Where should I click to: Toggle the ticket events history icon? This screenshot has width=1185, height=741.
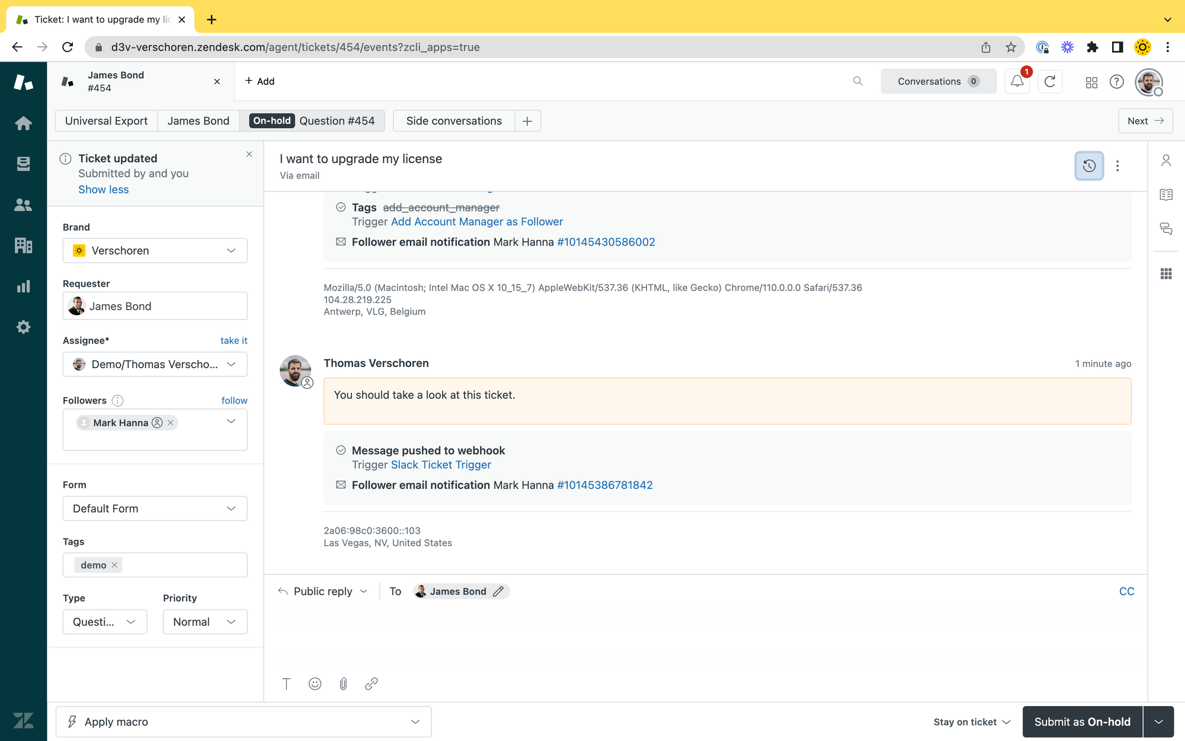point(1089,166)
